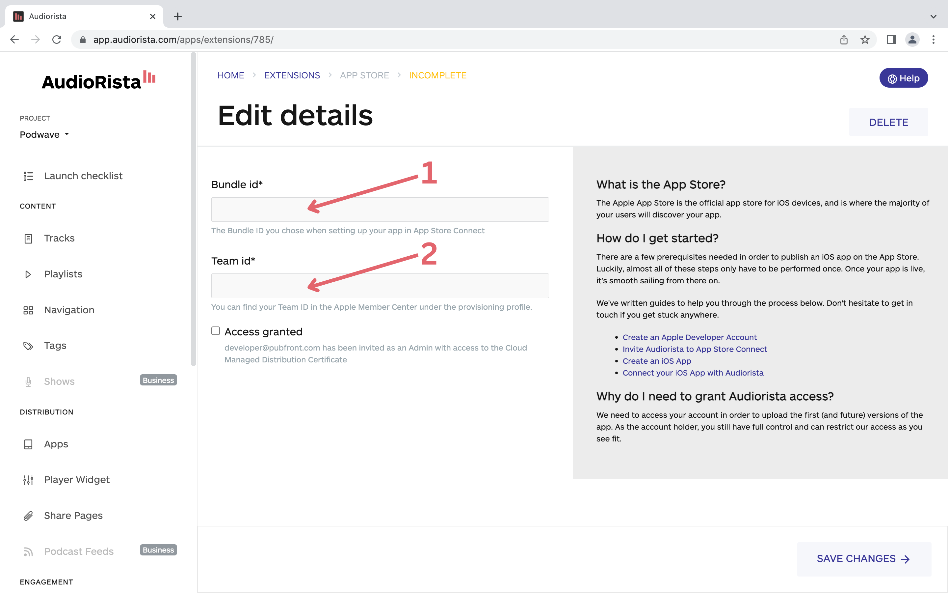The image size is (948, 593).
Task: Open Share Pages section
Action: [73, 516]
